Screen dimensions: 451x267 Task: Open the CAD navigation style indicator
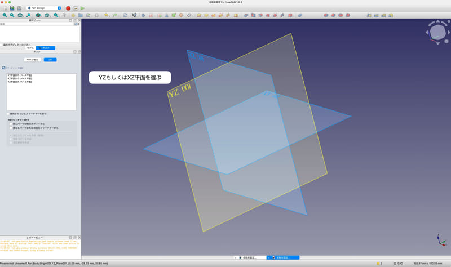(x=399, y=263)
